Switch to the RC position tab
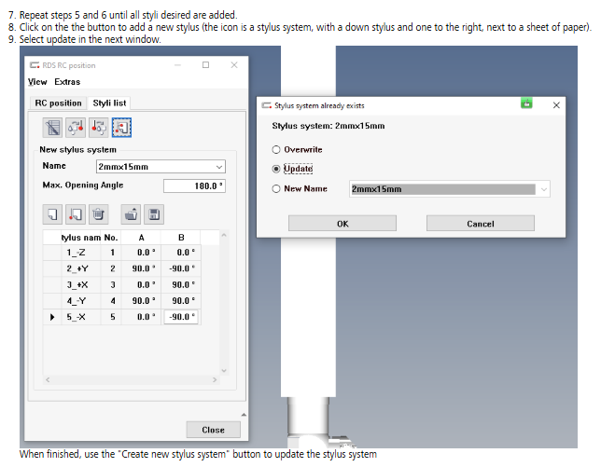 click(58, 103)
